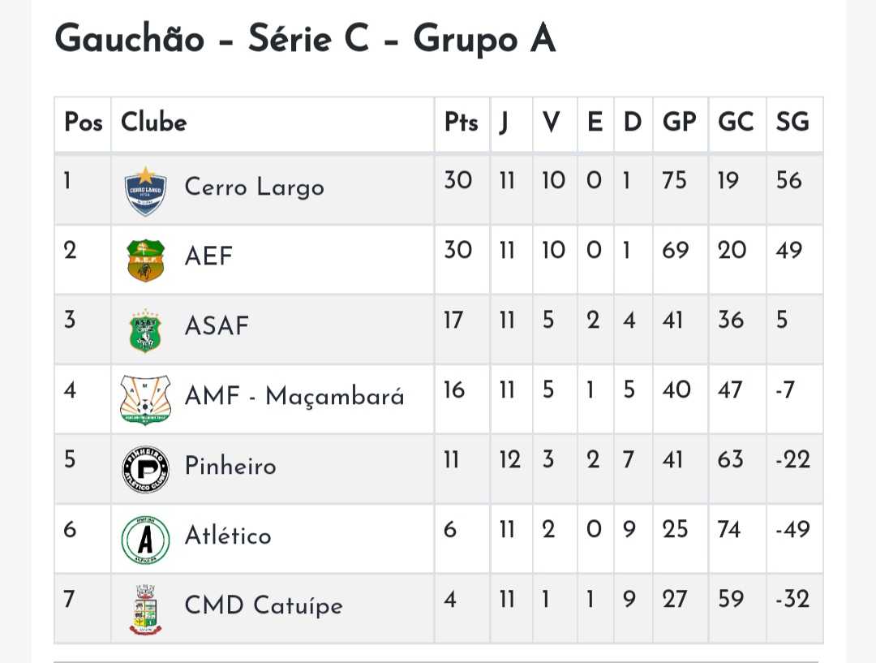Click Atlético's goal difference of -49
Screen dimensions: 876x663
coord(792,530)
